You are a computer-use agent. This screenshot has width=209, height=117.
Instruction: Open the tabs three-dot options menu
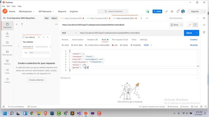(147, 18)
